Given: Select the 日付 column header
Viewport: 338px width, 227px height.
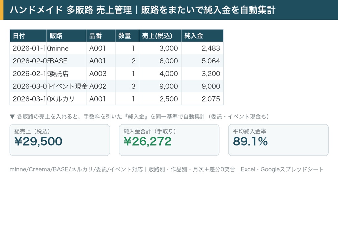Looking at the screenshot, I should [x=28, y=36].
